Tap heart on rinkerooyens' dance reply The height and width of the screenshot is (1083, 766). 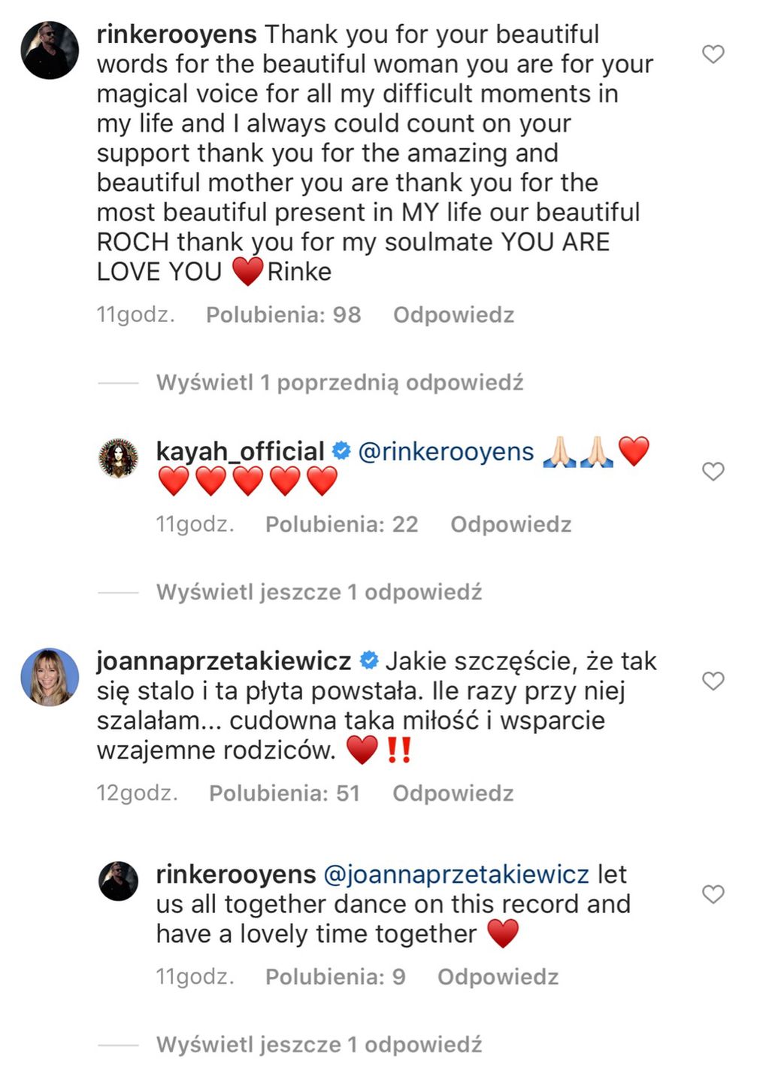713,894
